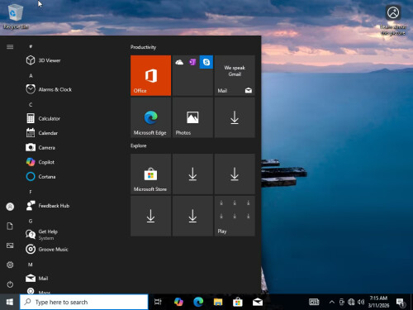Click the downloading tile below Microsoft Store

(150, 216)
